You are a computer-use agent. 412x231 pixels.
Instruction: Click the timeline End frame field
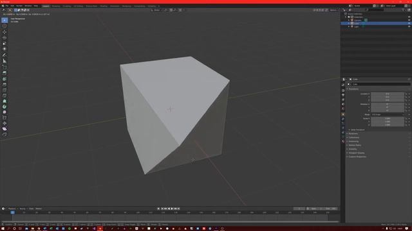pos(330,209)
